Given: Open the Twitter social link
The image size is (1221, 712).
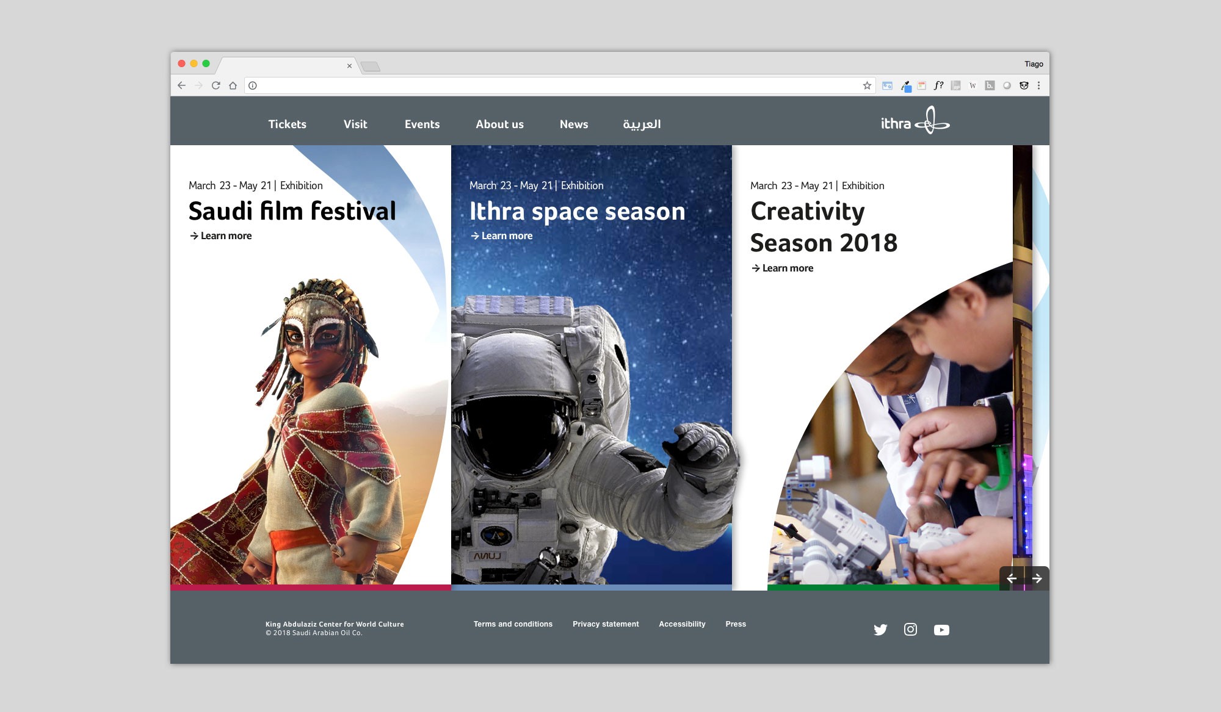Looking at the screenshot, I should 880,630.
